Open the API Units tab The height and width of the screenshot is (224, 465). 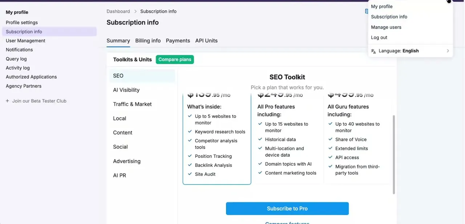tap(206, 41)
